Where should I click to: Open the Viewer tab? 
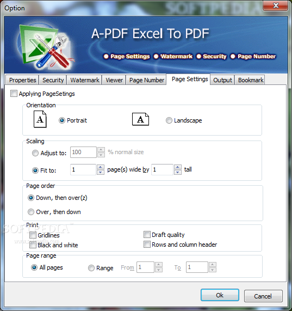(114, 80)
